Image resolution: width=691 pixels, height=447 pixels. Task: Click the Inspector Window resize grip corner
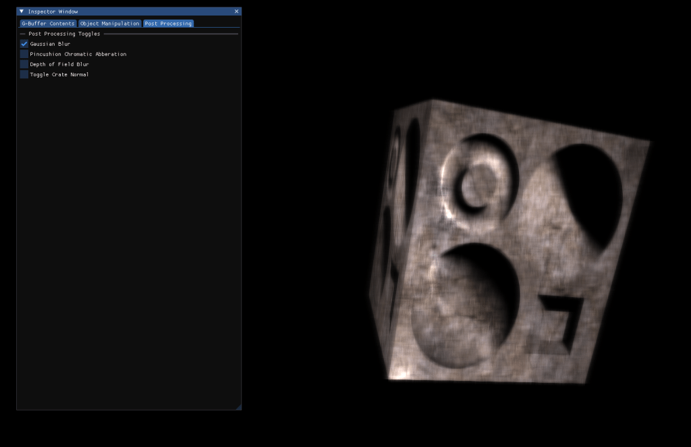[238, 406]
